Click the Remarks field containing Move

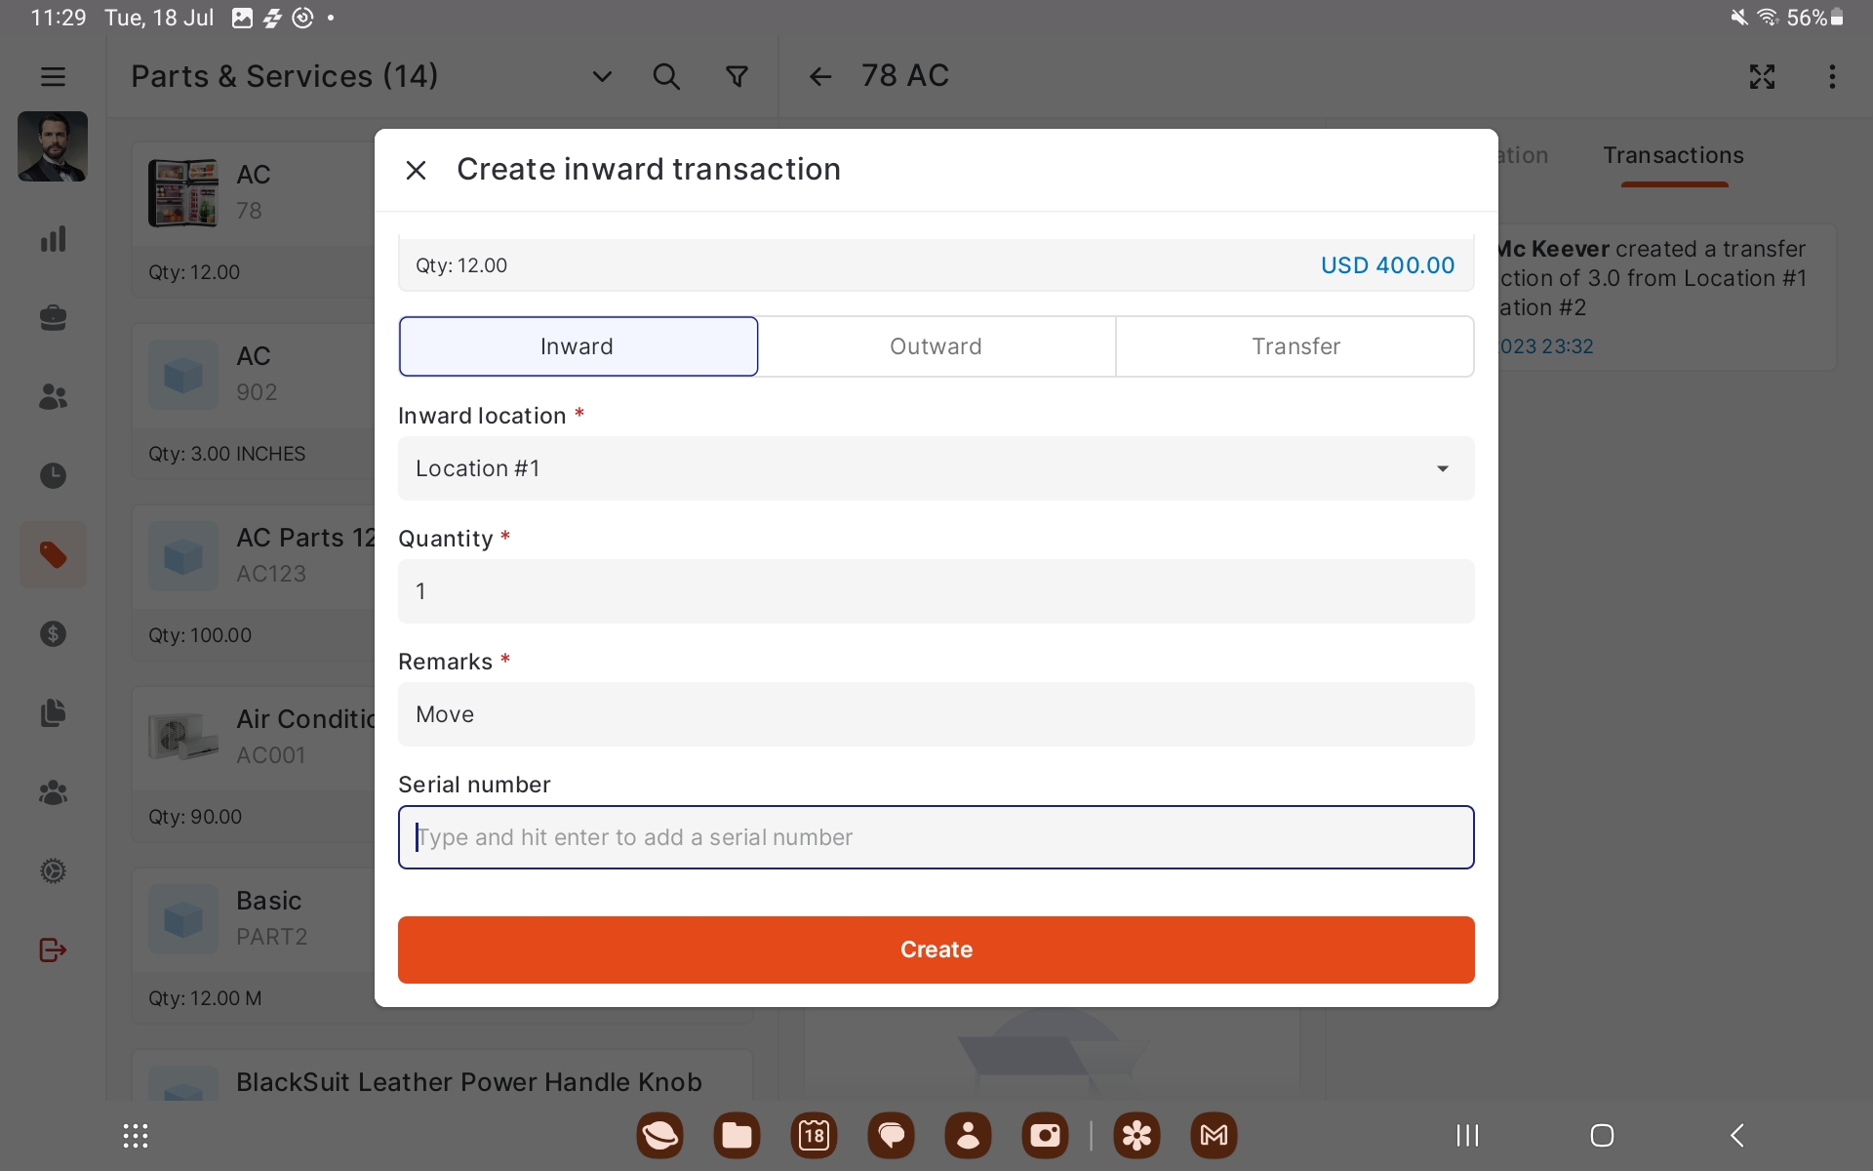[x=936, y=714]
